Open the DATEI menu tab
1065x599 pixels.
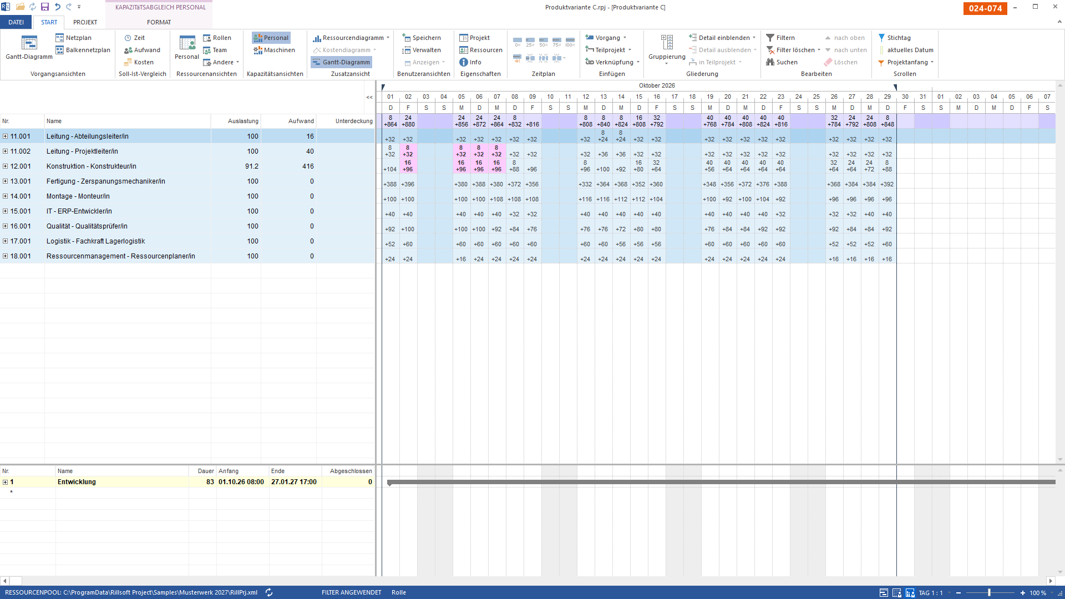(16, 22)
